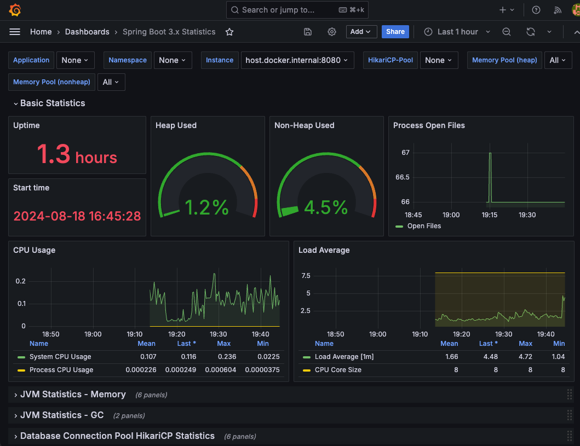Expand the JVM Statistics - Memory row
The height and width of the screenshot is (446, 580).
[x=70, y=395]
